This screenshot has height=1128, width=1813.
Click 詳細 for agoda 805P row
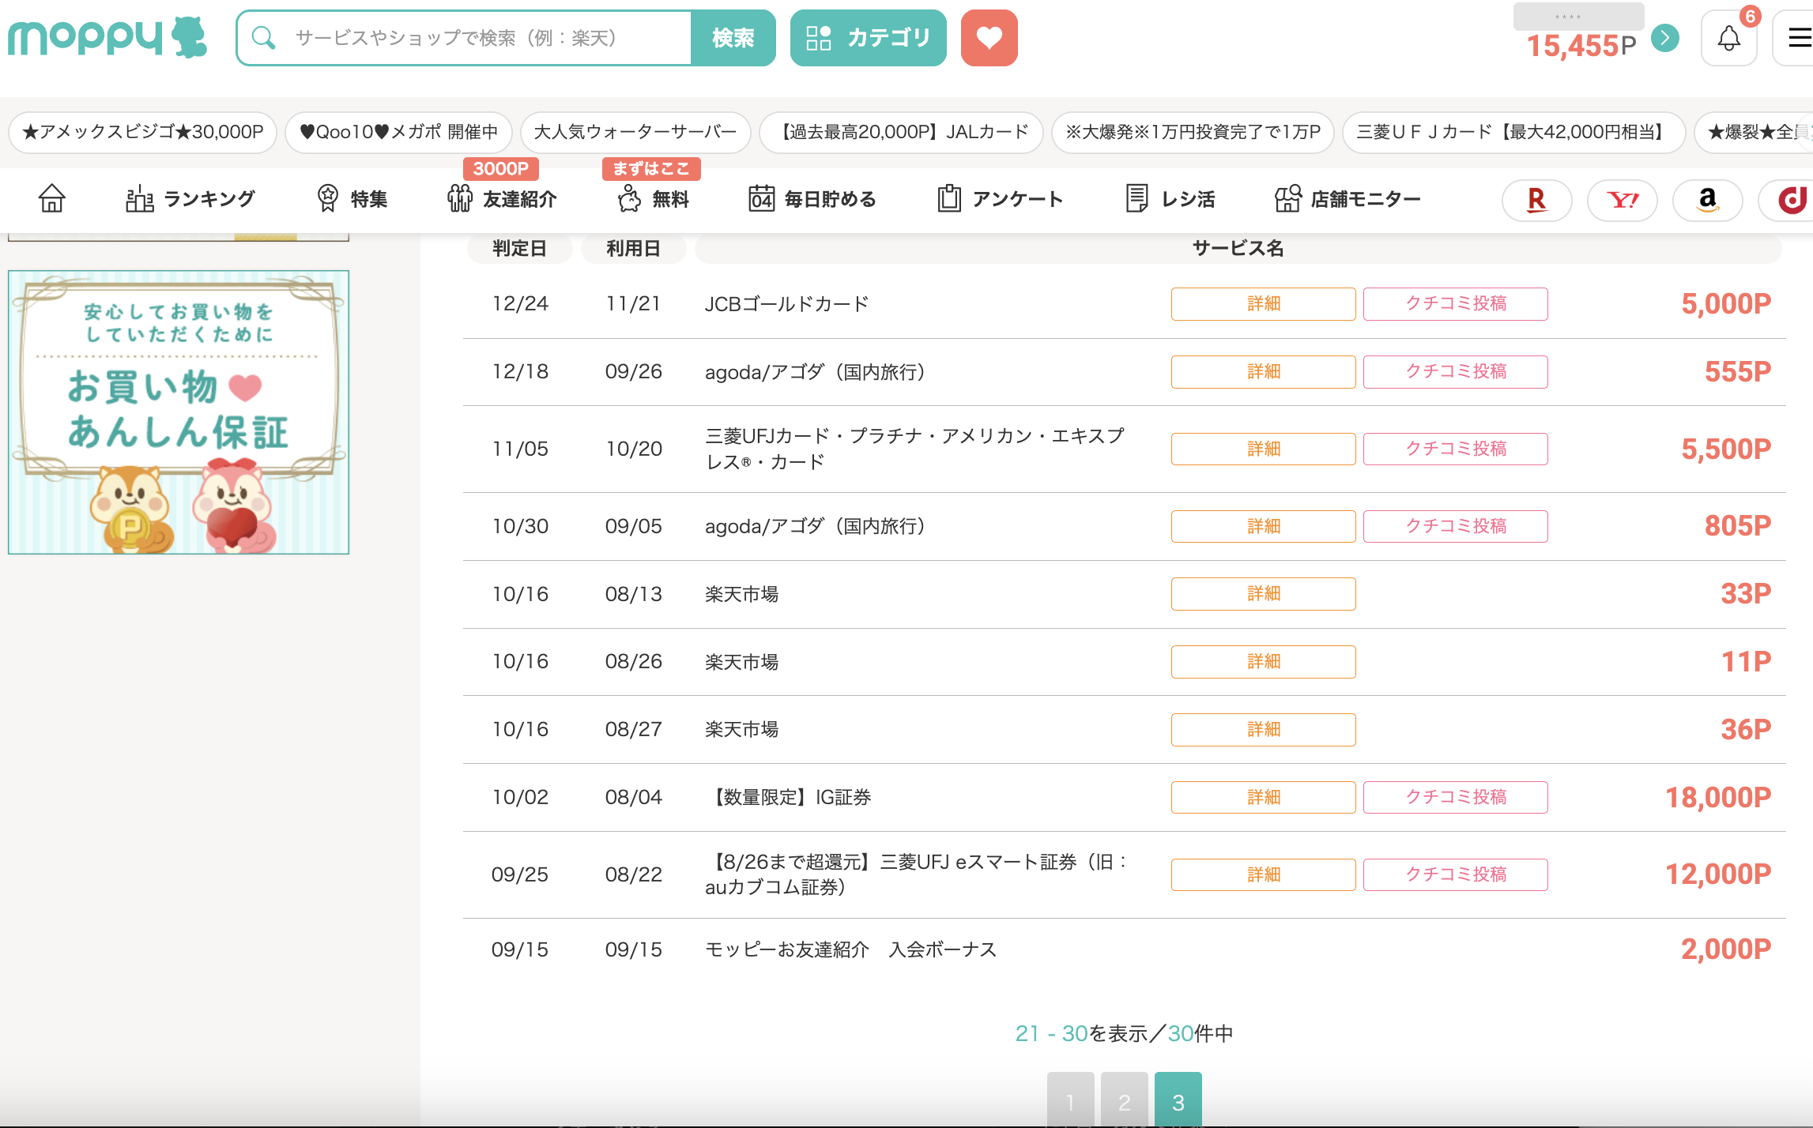[1263, 526]
